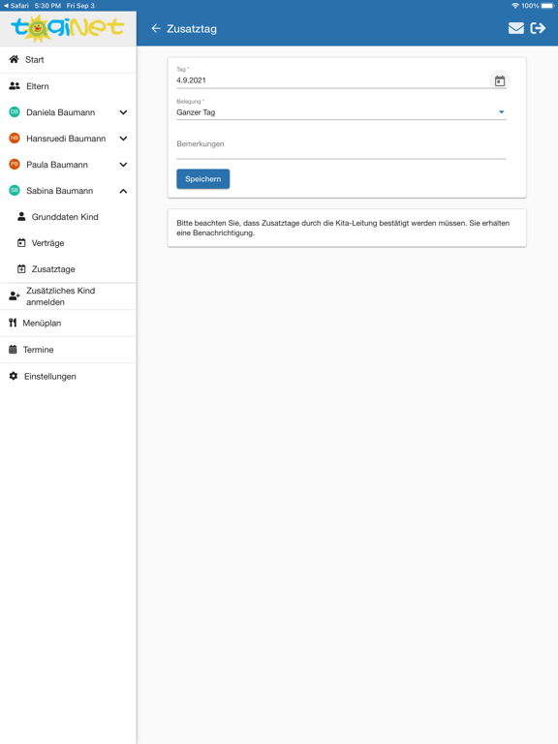Open the Start menu entry
This screenshot has width=558, height=744.
[x=68, y=60]
